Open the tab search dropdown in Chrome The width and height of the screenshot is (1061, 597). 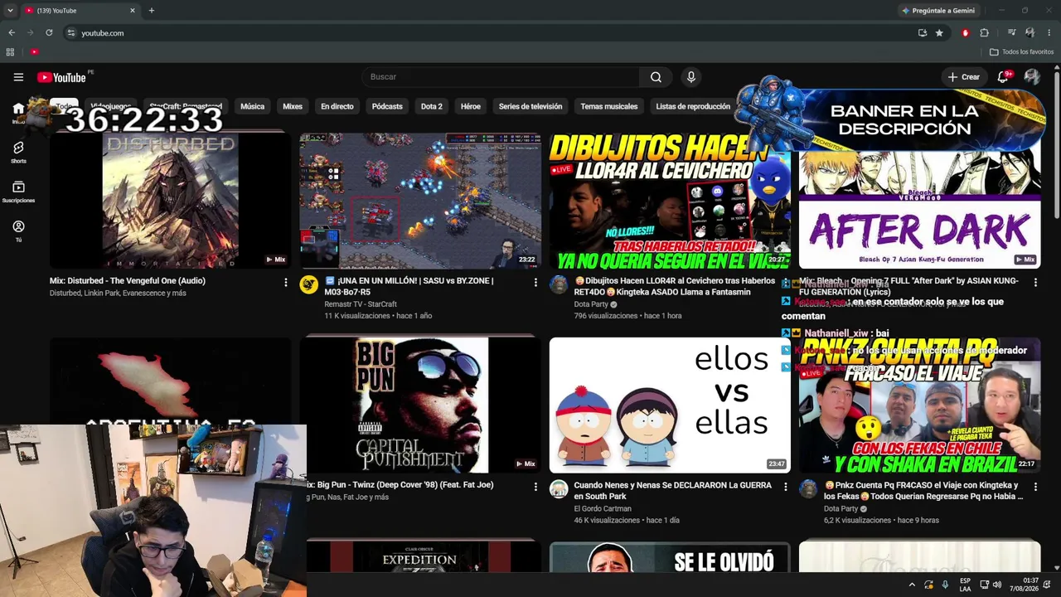(x=10, y=10)
